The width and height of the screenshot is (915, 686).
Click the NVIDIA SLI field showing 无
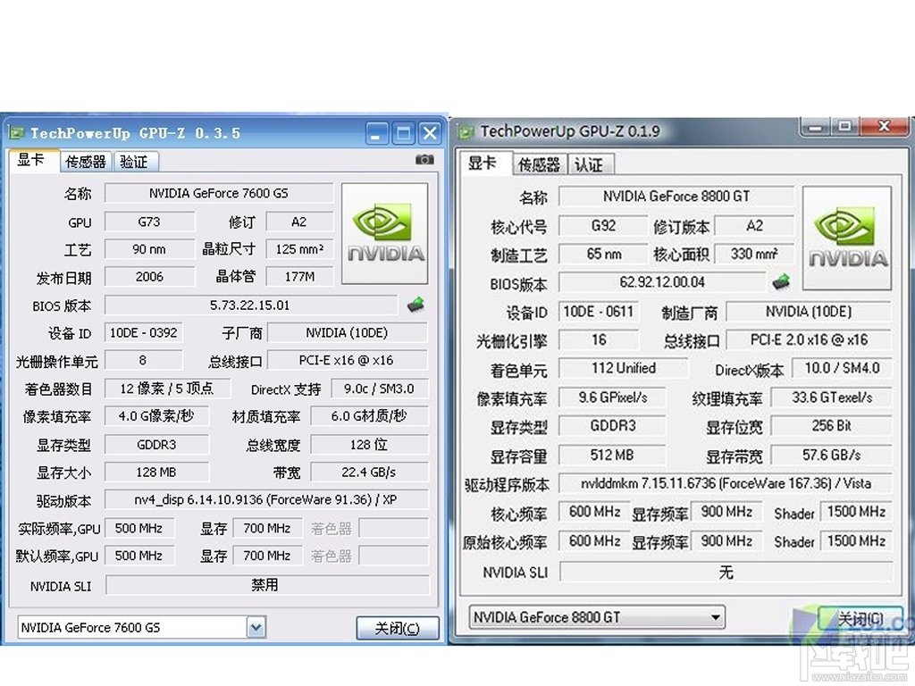pos(726,572)
